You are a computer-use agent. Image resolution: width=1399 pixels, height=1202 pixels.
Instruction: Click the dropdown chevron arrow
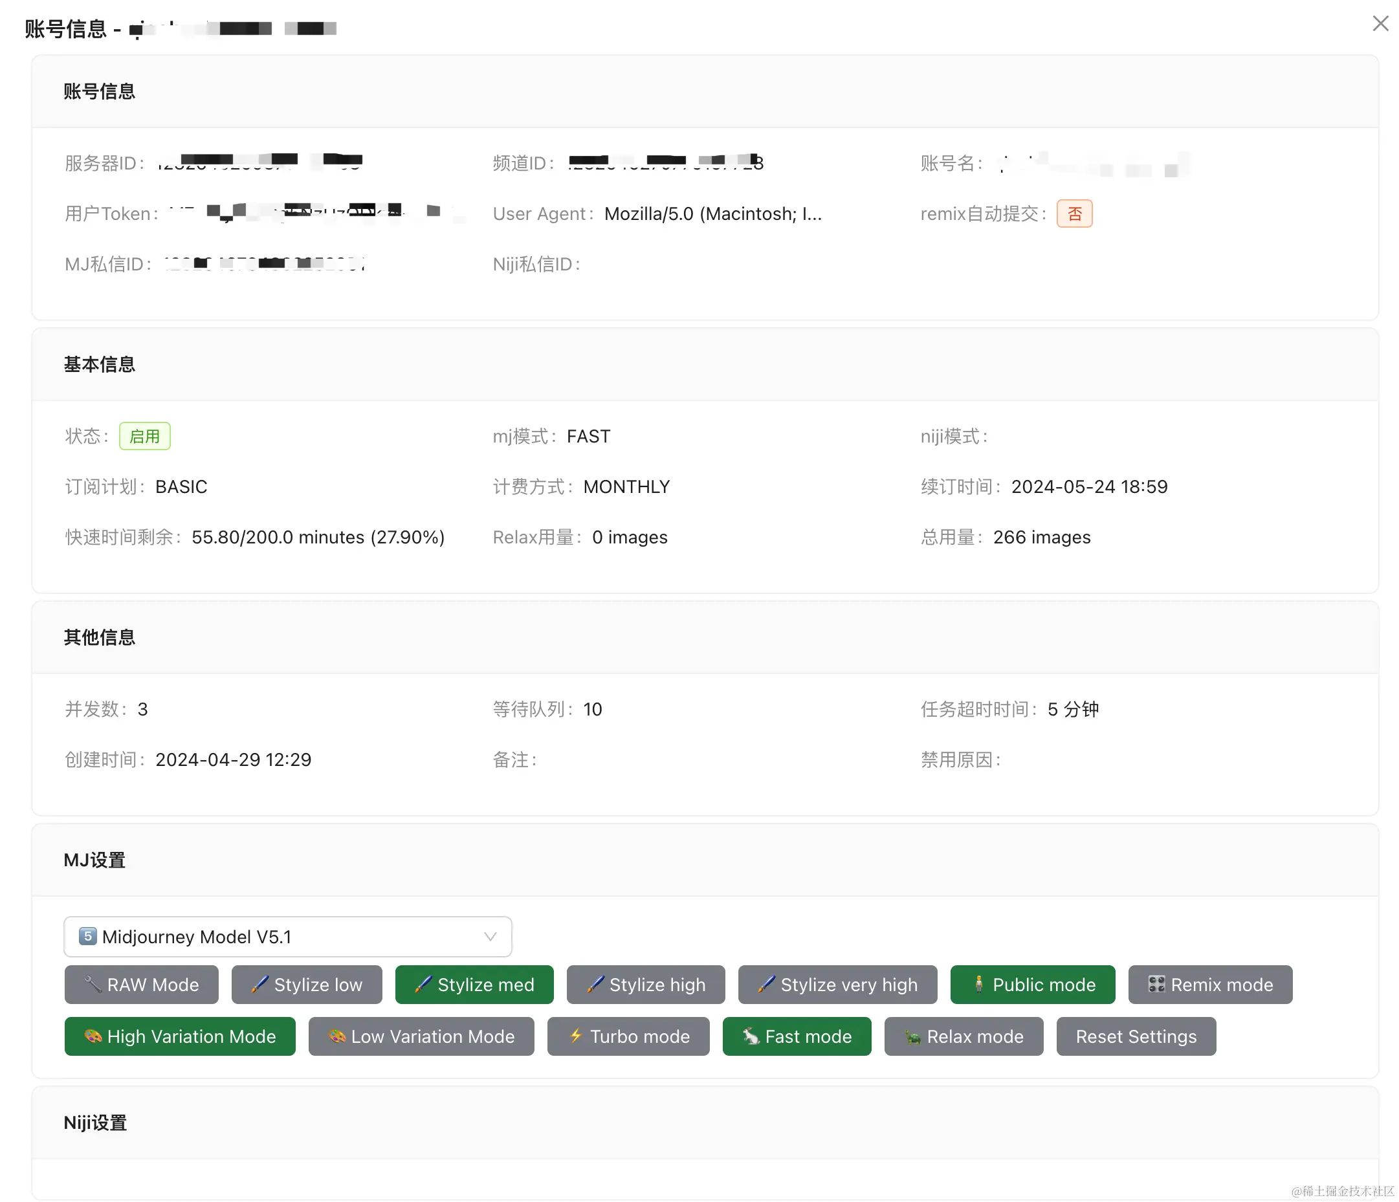coord(490,937)
